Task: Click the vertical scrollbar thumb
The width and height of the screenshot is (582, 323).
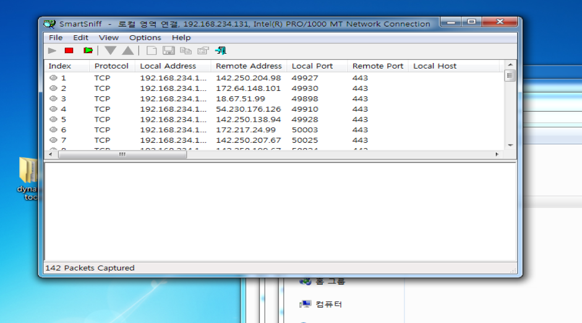Action: pyautogui.click(x=510, y=75)
